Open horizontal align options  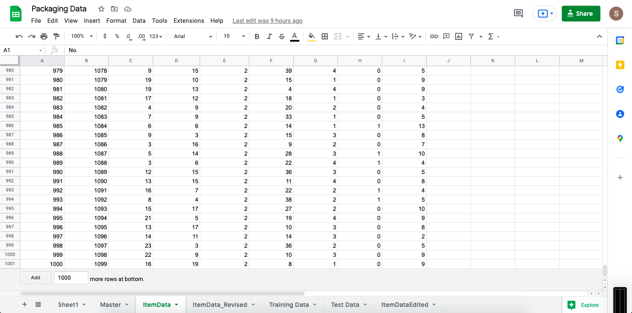(x=364, y=36)
